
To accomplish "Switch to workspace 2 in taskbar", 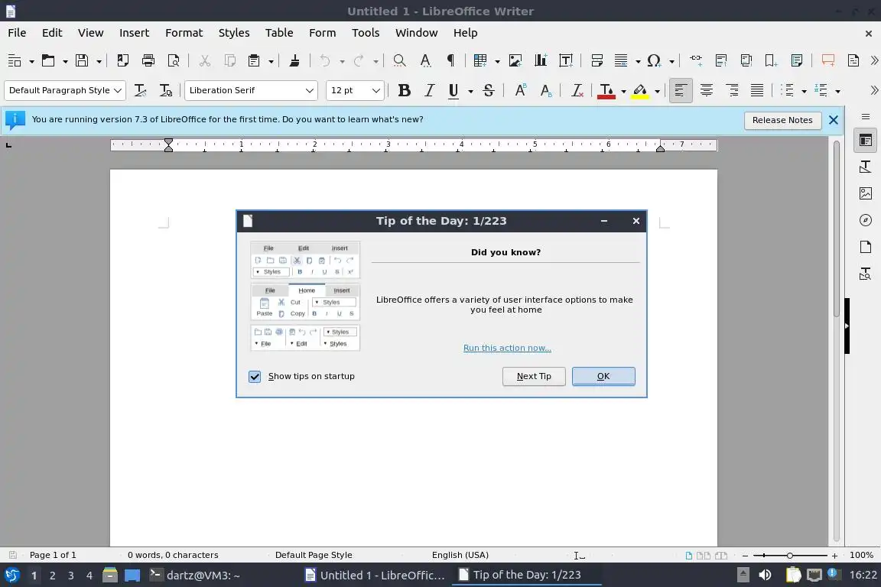I will click(x=52, y=576).
